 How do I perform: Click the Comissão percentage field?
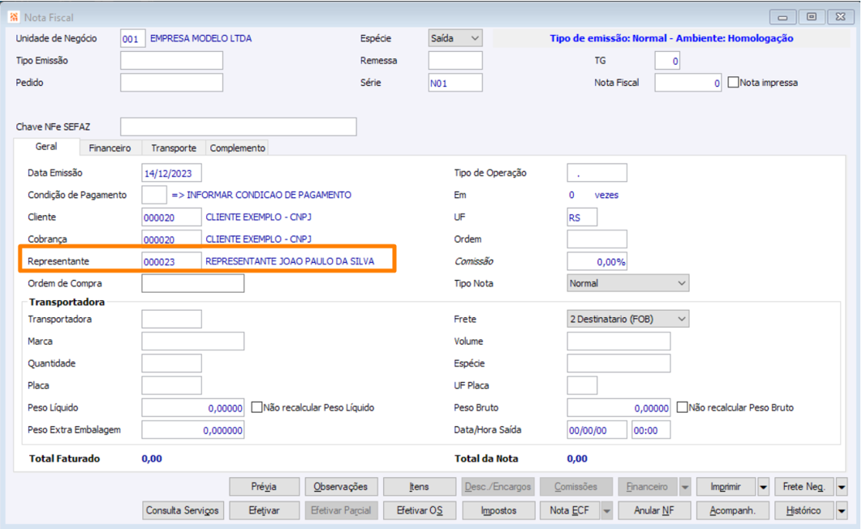click(x=597, y=261)
